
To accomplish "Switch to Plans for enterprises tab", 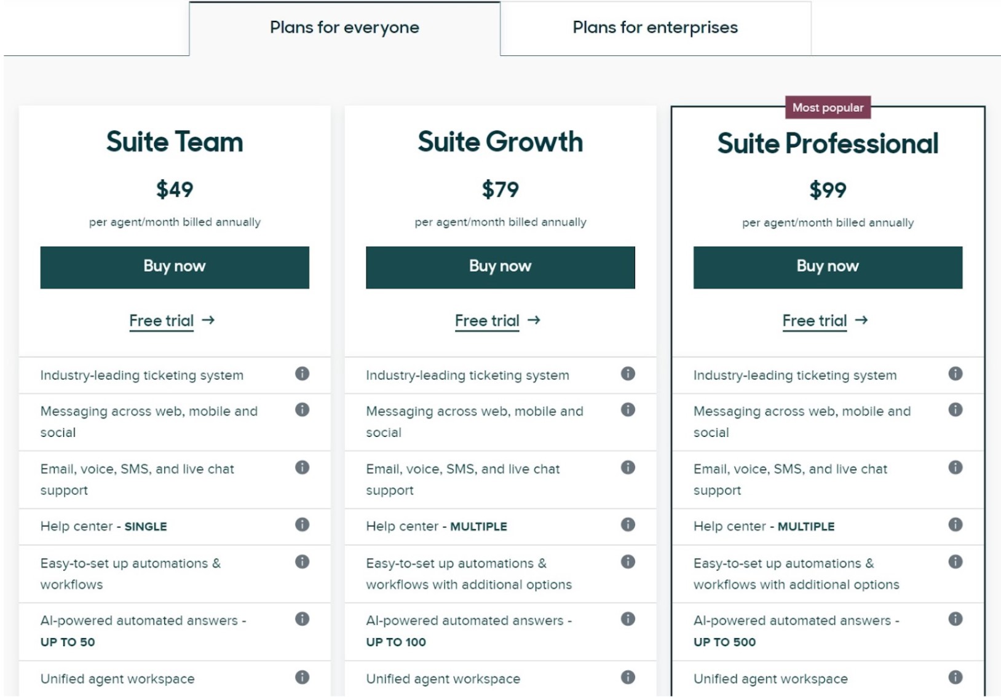I will (655, 28).
